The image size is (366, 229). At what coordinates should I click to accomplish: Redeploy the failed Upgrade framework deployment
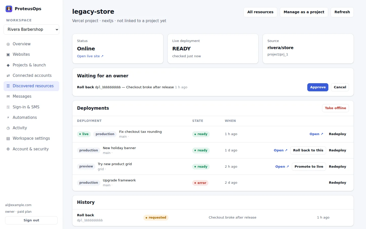[x=338, y=183]
